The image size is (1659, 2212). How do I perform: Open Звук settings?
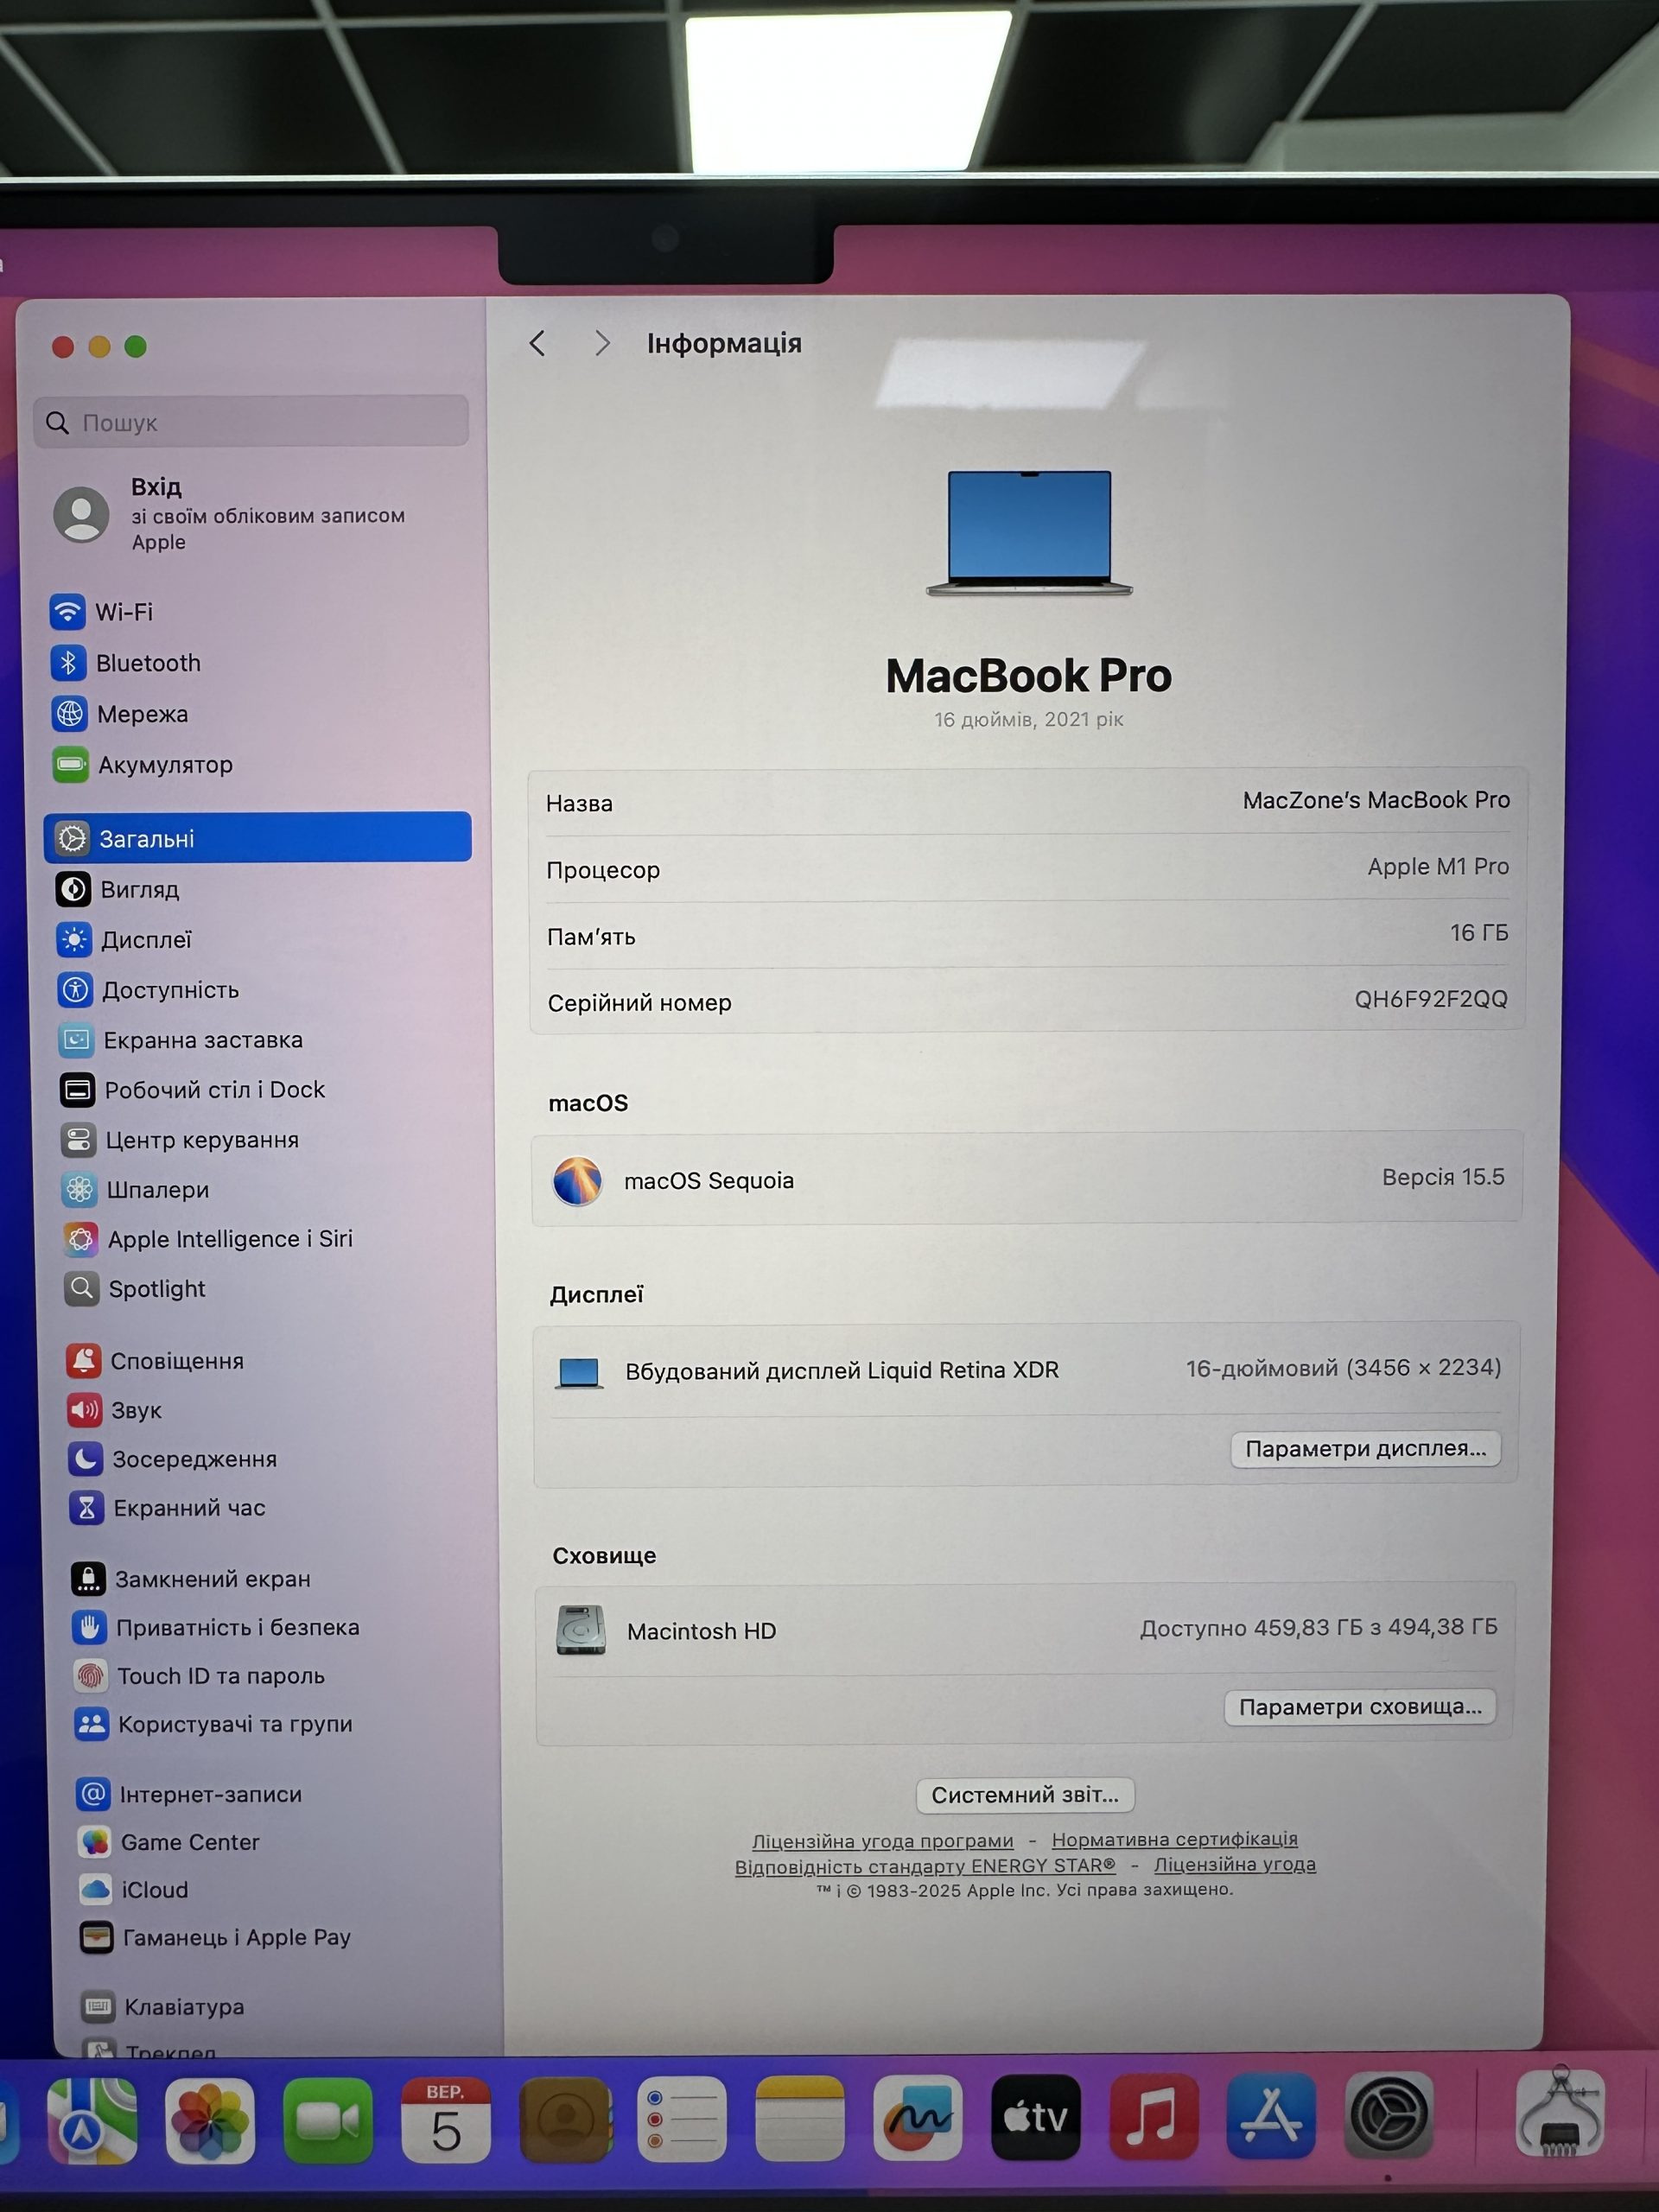[266, 1410]
